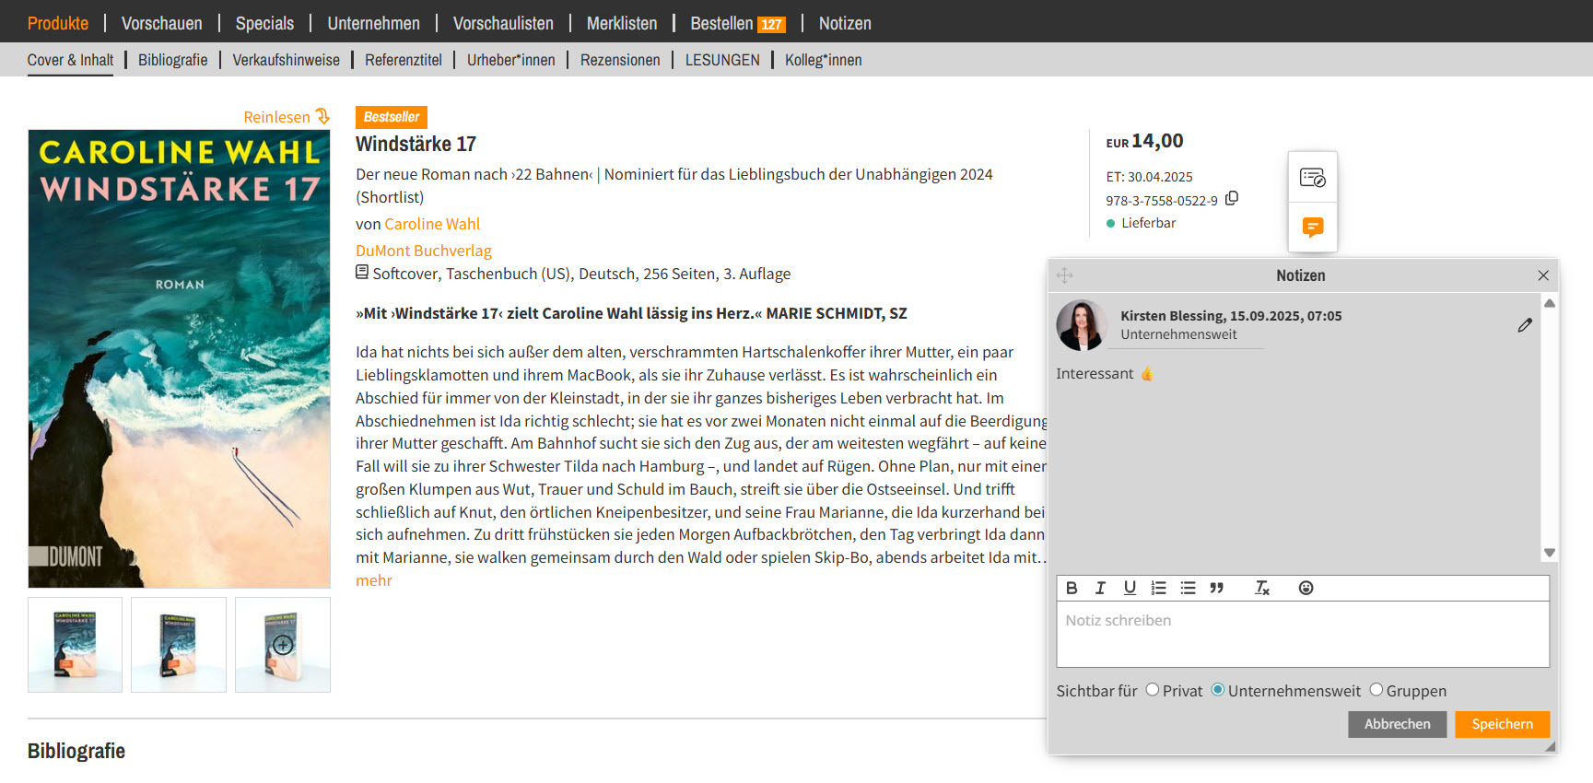Click the resize grip of the Notizen panel

pos(1551,747)
